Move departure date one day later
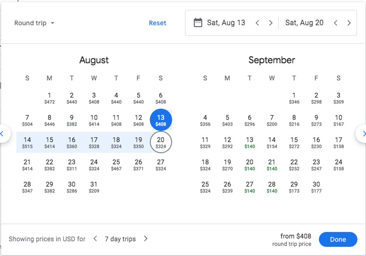The height and width of the screenshot is (256, 366). (x=271, y=23)
